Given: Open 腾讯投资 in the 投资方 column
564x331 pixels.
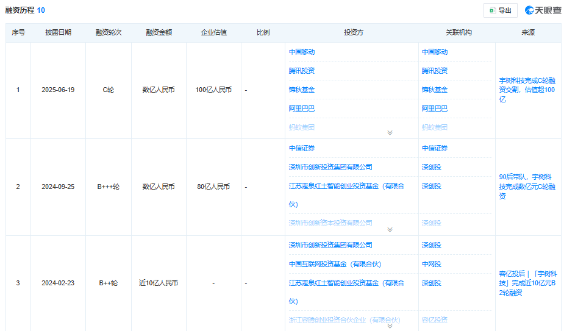Looking at the screenshot, I should (302, 71).
